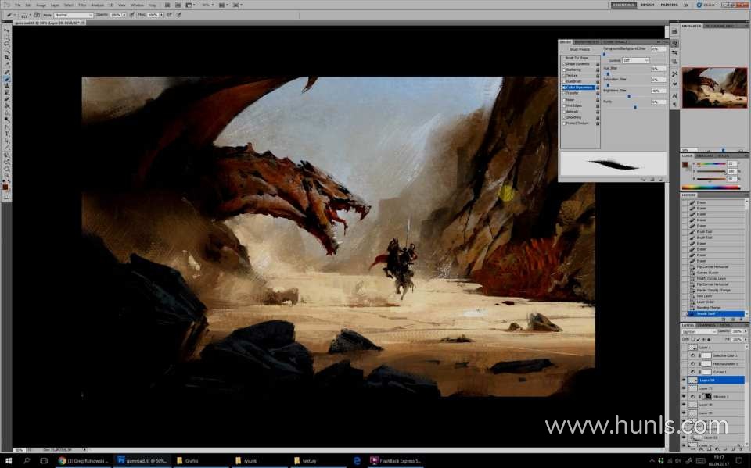The width and height of the screenshot is (751, 468).
Task: Toggle the Color Dynamics checkbox
Action: (x=563, y=88)
